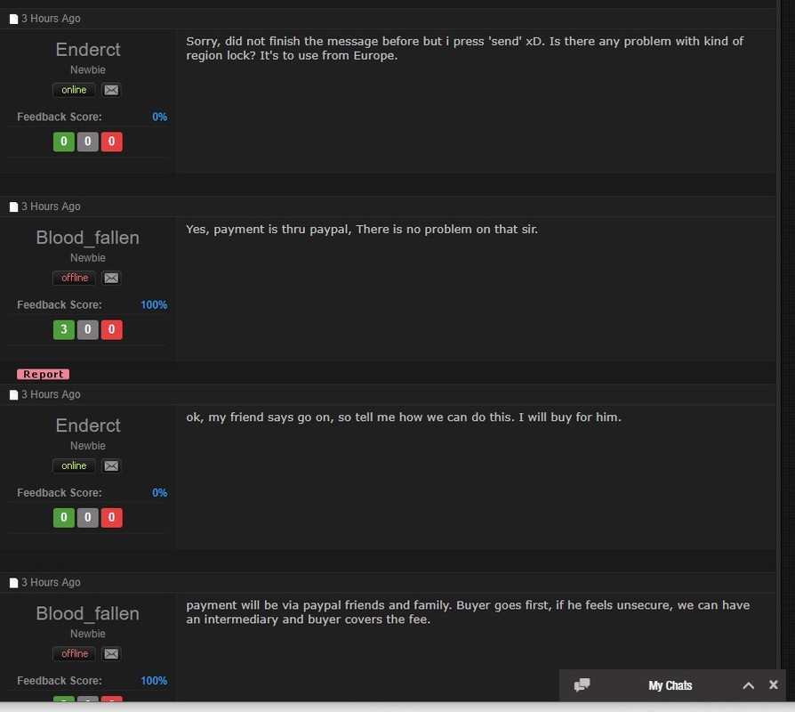
Task: Report the Blood_fallen payment post
Action: point(43,374)
